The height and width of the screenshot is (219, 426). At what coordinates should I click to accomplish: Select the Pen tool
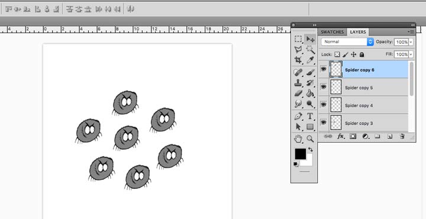click(298, 116)
